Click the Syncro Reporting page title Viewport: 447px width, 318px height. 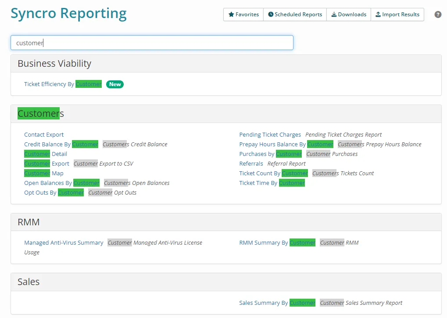69,14
